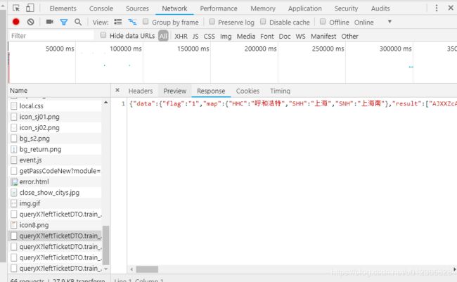The width and height of the screenshot is (457, 282).
Task: Click the document icon beside error.html
Action: point(14,182)
